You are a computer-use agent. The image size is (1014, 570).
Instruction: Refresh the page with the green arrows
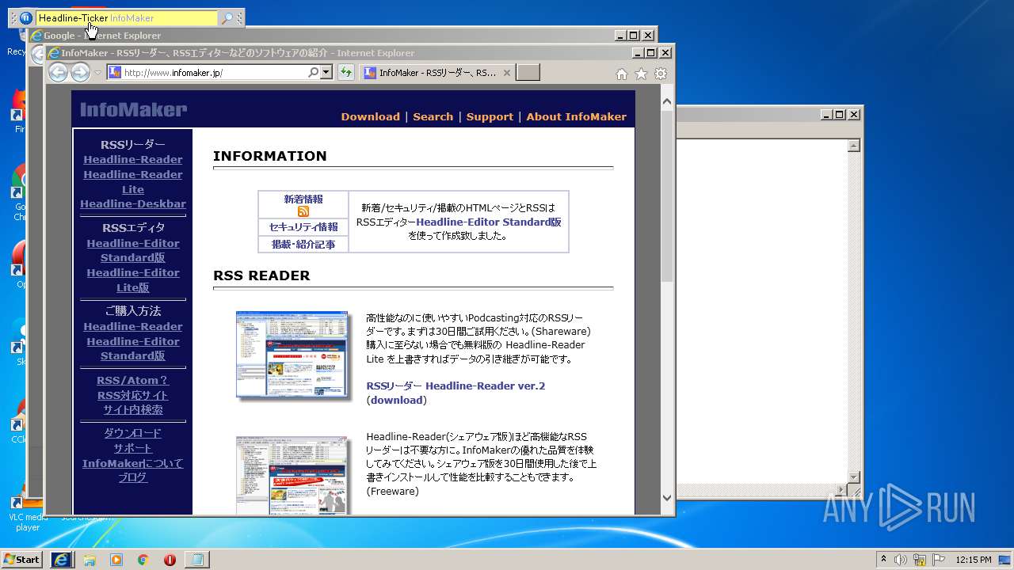345,73
